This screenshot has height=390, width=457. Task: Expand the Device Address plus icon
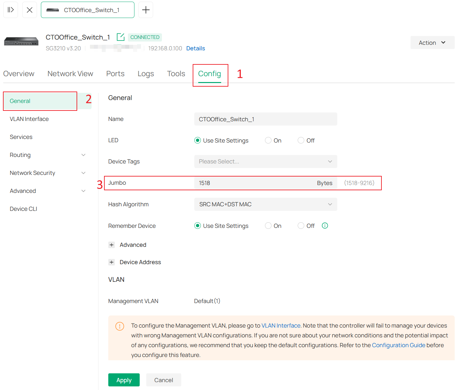click(112, 262)
